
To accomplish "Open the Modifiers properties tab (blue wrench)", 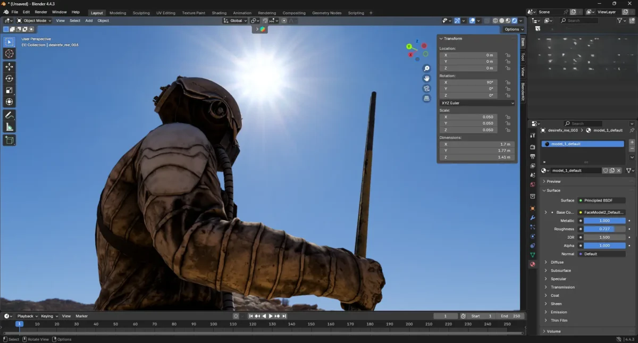I will (x=532, y=218).
